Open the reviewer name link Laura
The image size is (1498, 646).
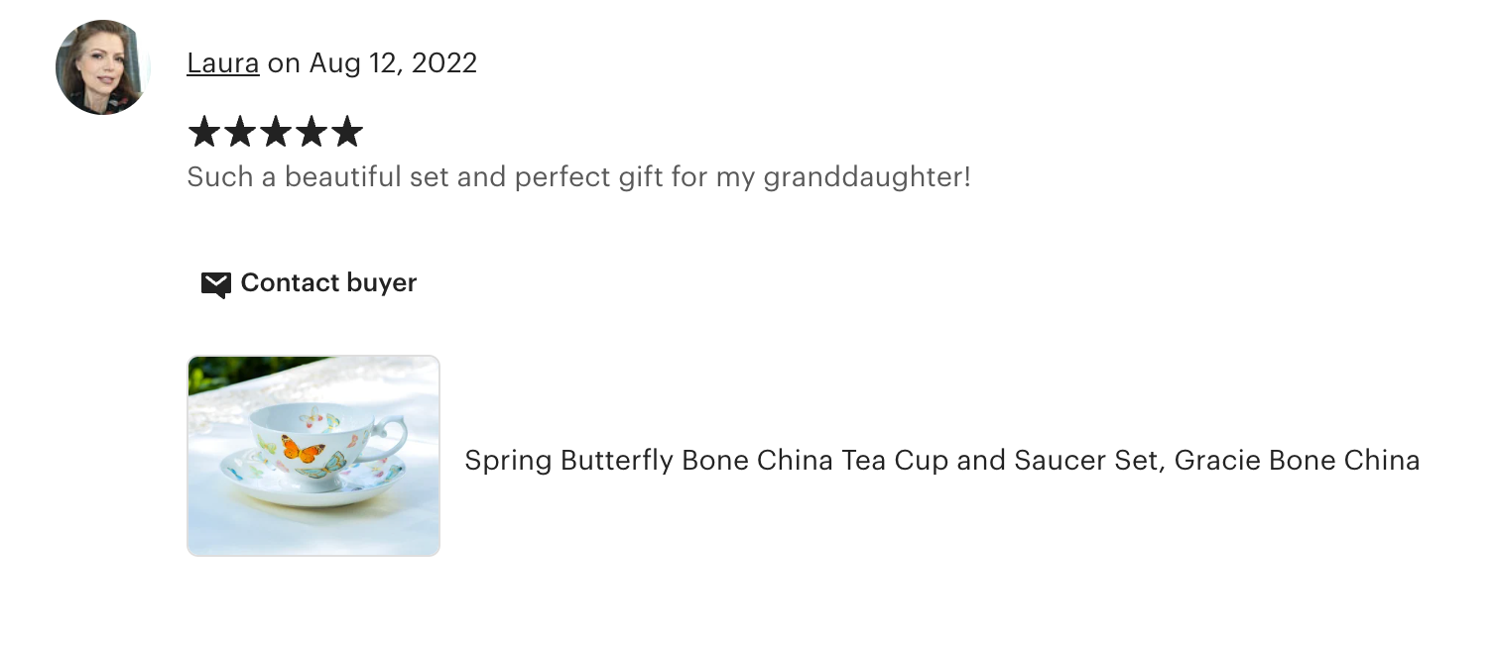223,63
